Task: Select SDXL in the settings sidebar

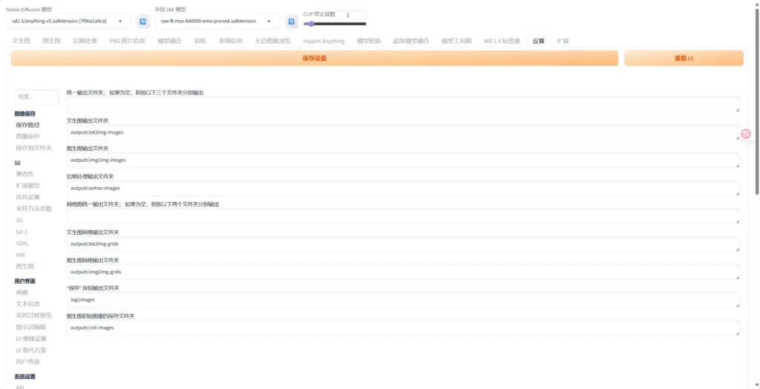Action: tap(22, 243)
